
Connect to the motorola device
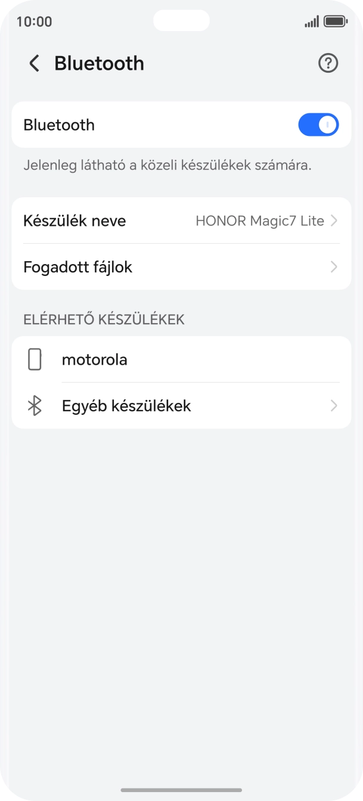(x=95, y=359)
